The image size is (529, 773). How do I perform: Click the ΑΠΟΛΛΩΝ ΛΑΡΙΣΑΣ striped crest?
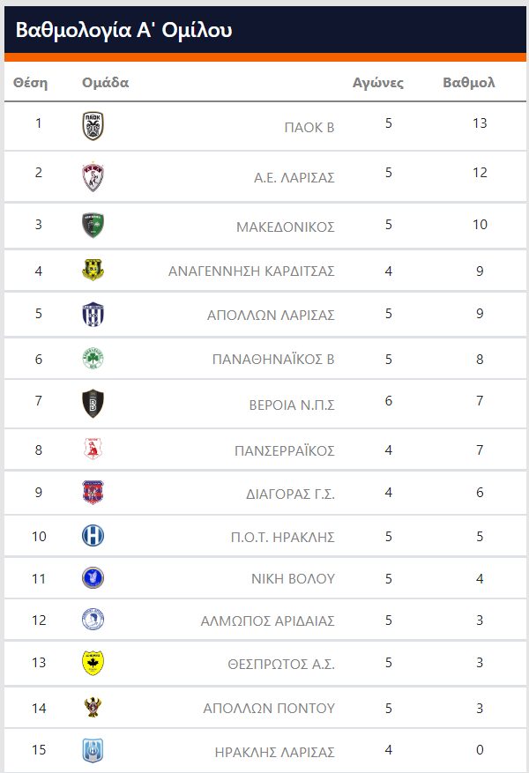coord(93,314)
